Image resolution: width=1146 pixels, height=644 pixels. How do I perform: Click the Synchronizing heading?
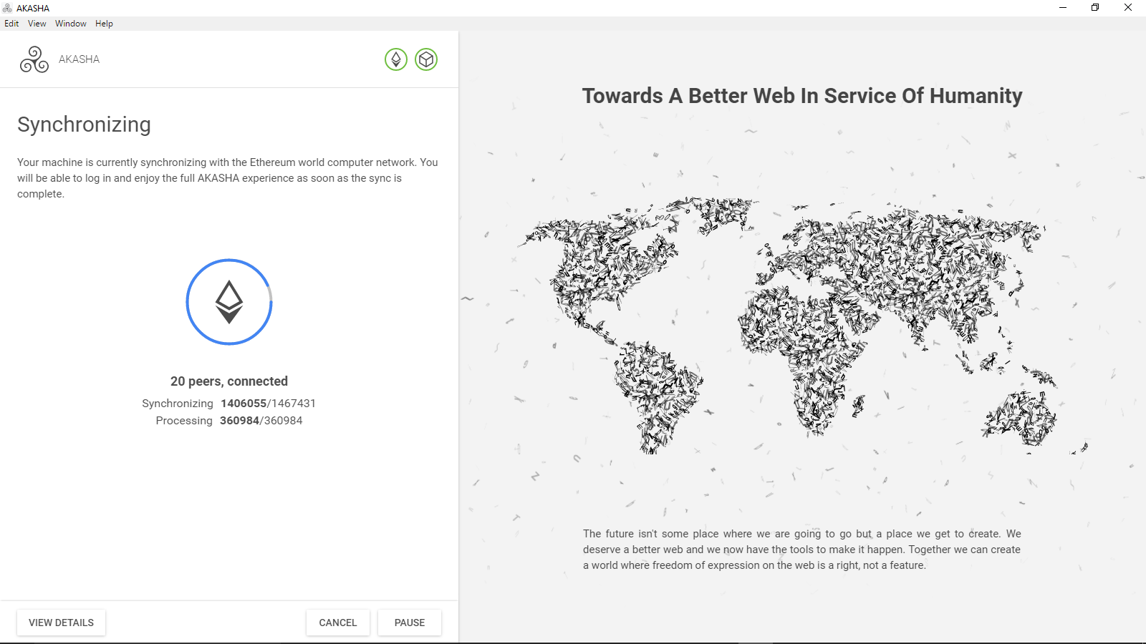tap(84, 125)
